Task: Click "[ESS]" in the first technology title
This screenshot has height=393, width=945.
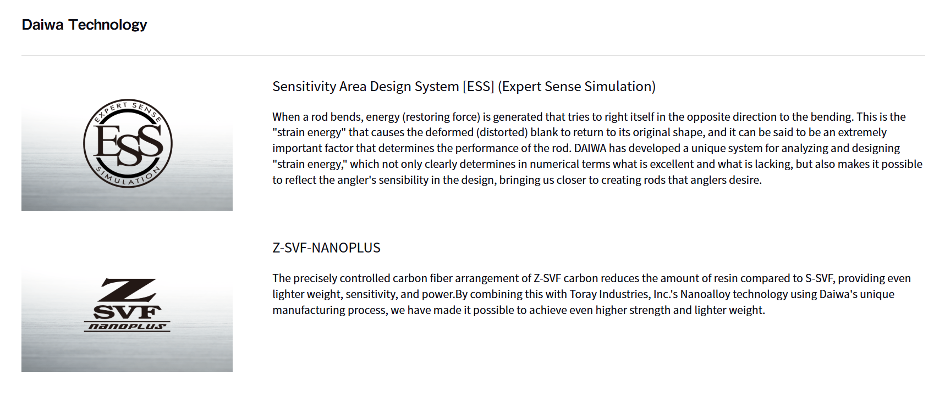Action: 478,87
